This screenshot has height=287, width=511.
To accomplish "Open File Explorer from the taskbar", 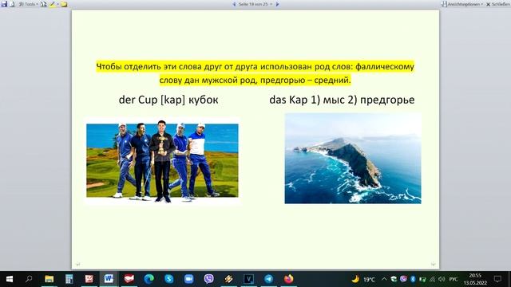I will point(50,279).
